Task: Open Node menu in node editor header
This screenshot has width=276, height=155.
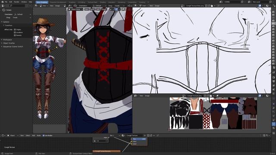Action: click(x=38, y=136)
